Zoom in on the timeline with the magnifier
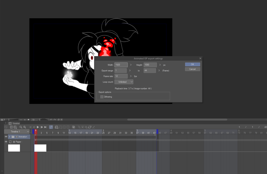This screenshot has width=267, height=174. tap(24, 127)
